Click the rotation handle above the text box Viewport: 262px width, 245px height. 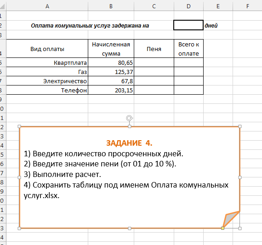129,118
